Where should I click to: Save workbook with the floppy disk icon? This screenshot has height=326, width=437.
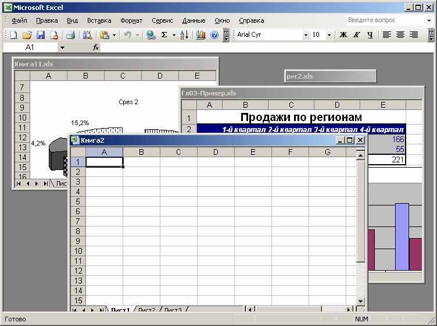pyautogui.click(x=41, y=35)
